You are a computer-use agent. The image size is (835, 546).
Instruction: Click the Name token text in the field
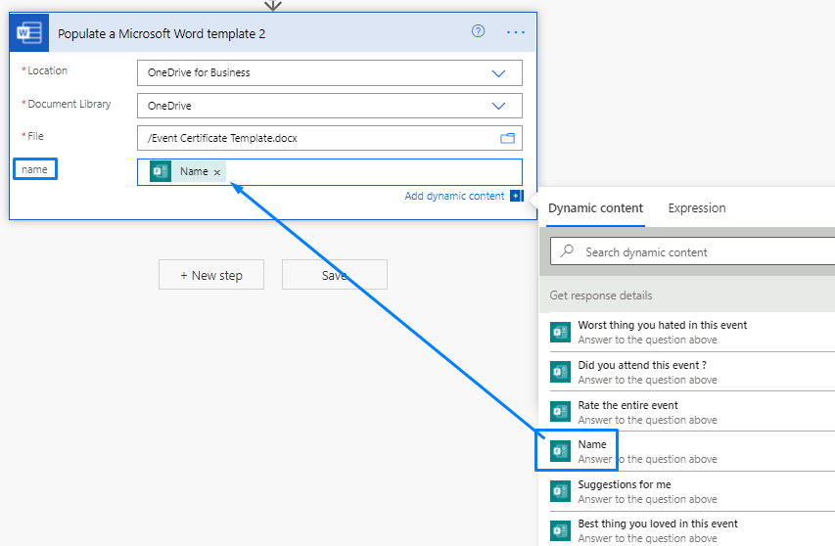194,171
